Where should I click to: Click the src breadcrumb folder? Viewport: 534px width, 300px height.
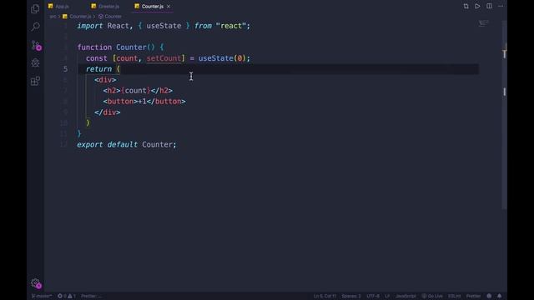[x=53, y=17]
